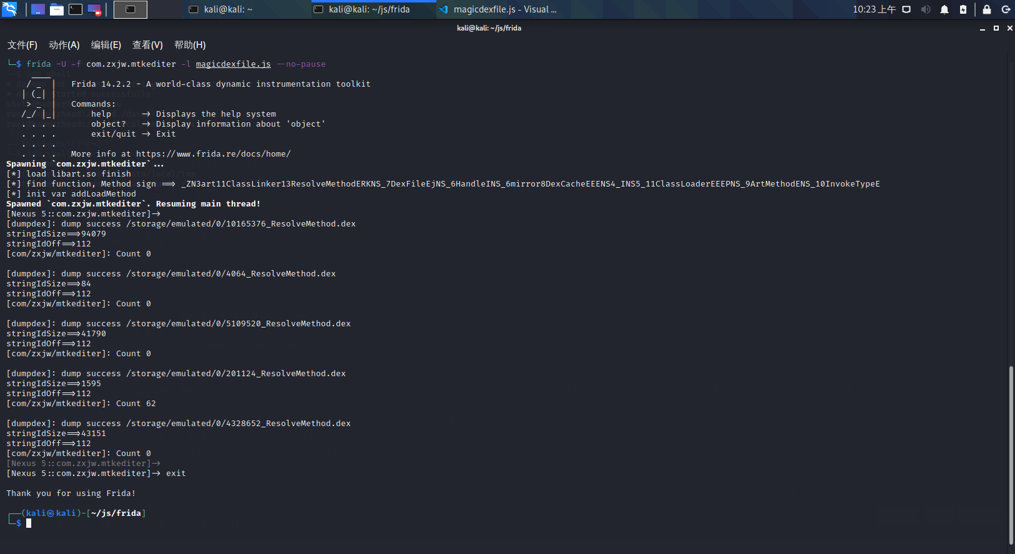Click the 4064_ResolveMethod.dex dump line
Viewport: 1015px width, 554px height.
[171, 274]
